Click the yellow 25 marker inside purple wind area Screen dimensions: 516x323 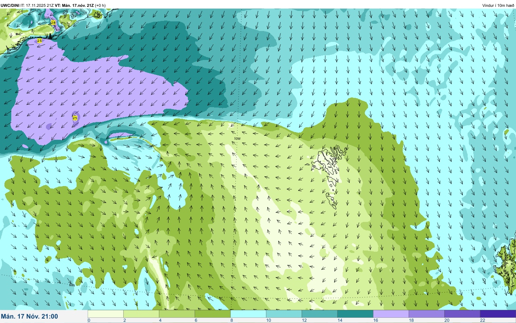pyautogui.click(x=75, y=118)
